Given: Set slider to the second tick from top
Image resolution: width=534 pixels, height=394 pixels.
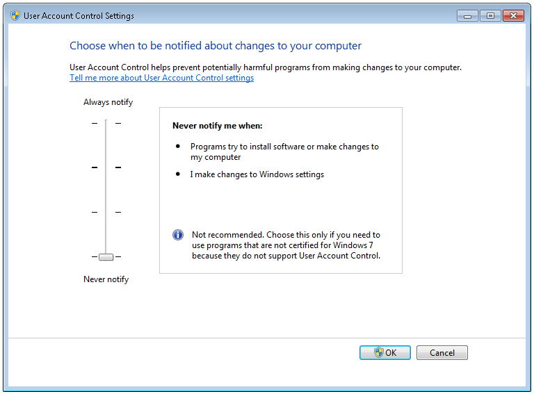Looking at the screenshot, I should [x=106, y=167].
